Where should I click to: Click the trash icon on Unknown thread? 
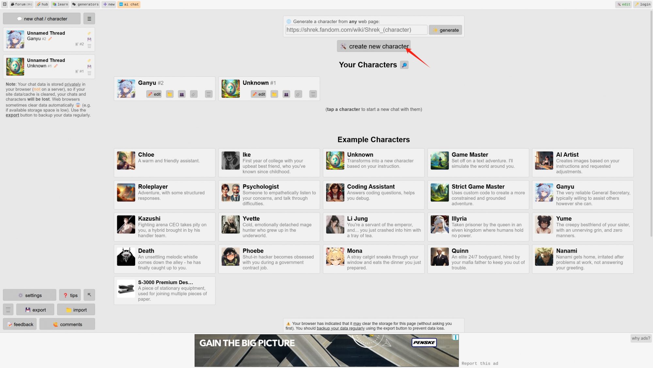pos(89,73)
